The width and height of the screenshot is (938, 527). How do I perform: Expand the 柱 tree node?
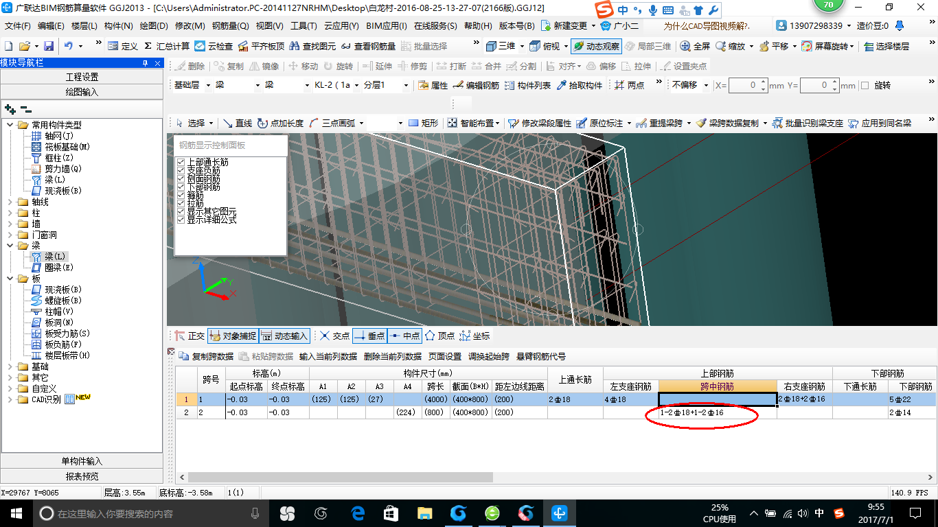[x=10, y=213]
